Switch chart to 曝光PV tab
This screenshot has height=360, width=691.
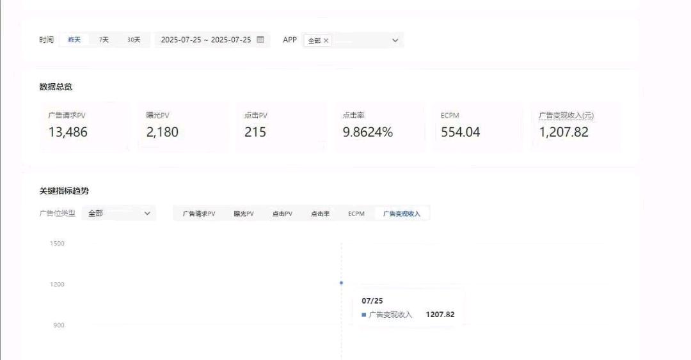click(x=244, y=214)
